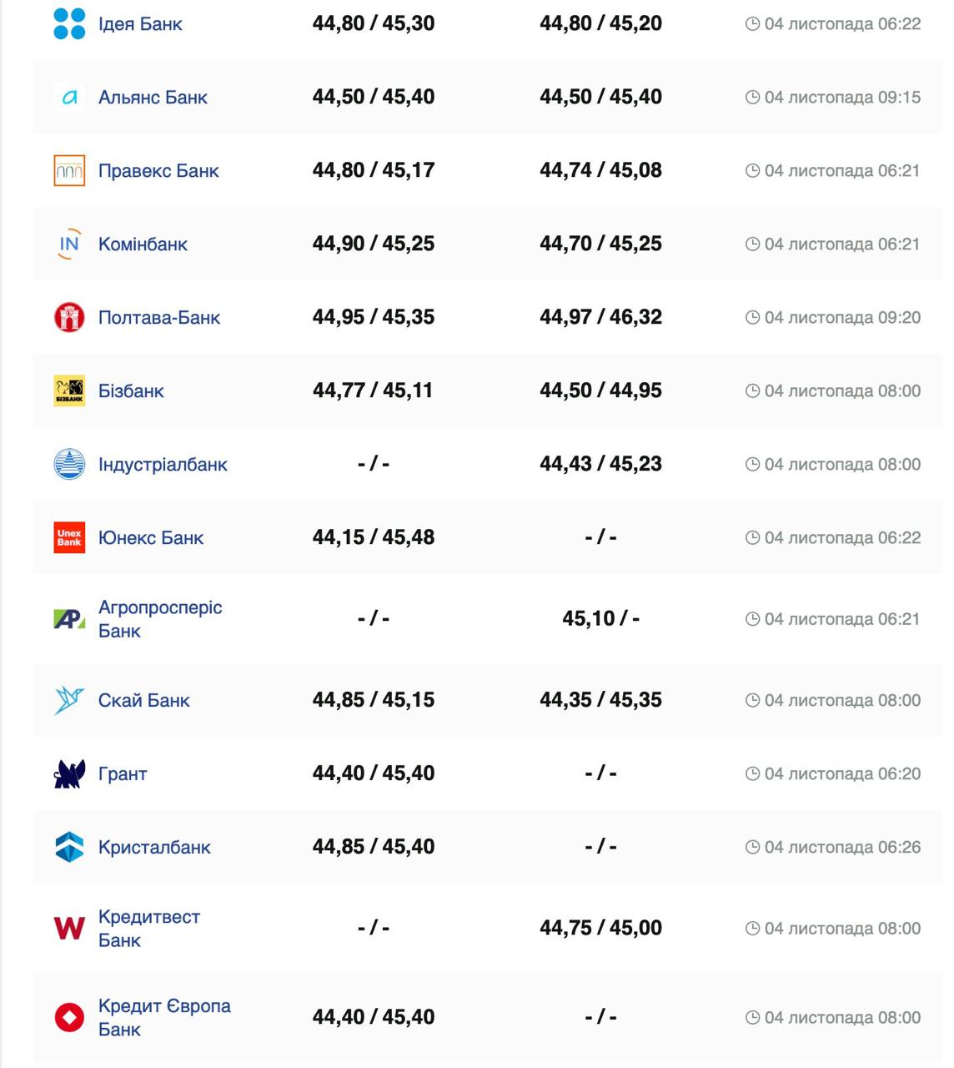Click the yellow Бізбанк logo
Screen dimensions: 954x1068
(x=69, y=390)
